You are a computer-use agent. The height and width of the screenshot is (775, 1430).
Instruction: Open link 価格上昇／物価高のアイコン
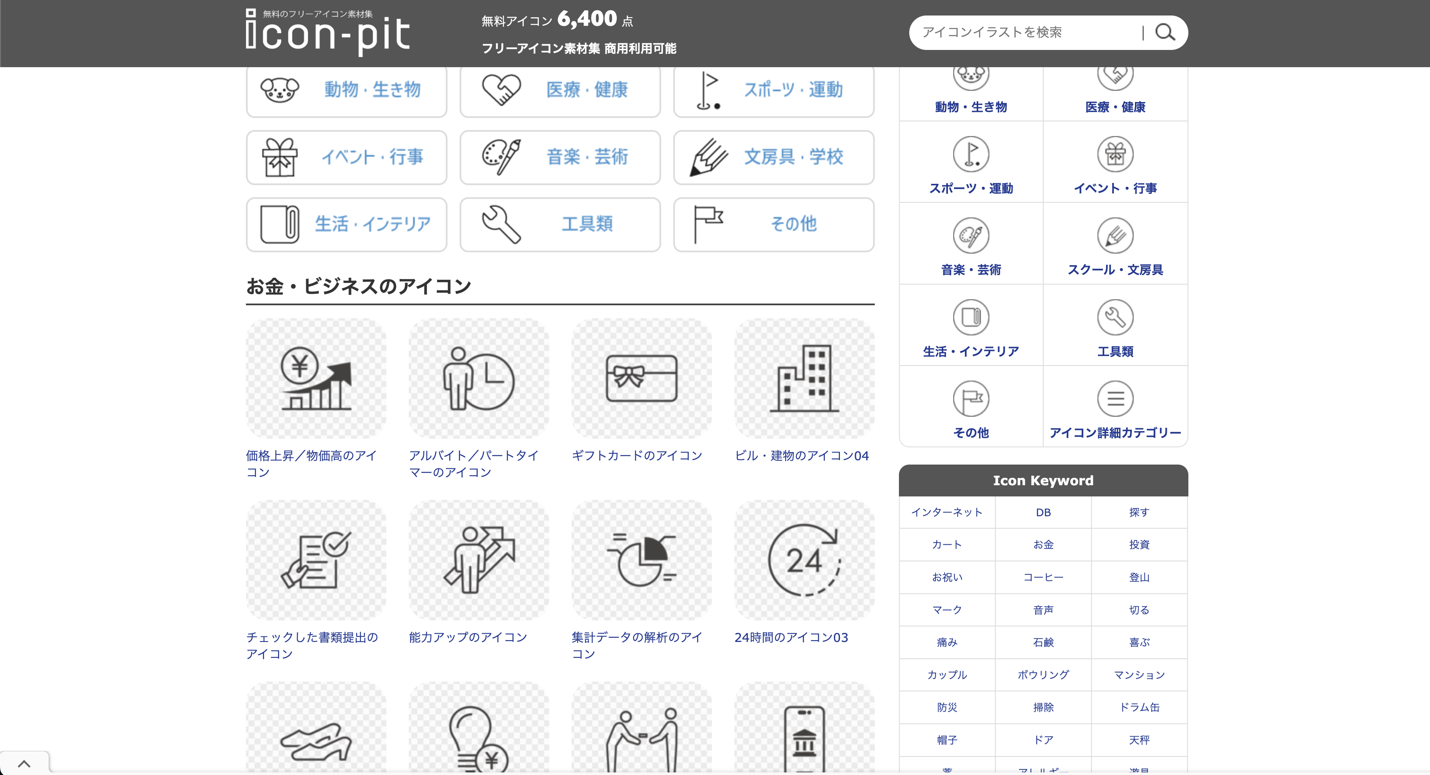coord(311,463)
